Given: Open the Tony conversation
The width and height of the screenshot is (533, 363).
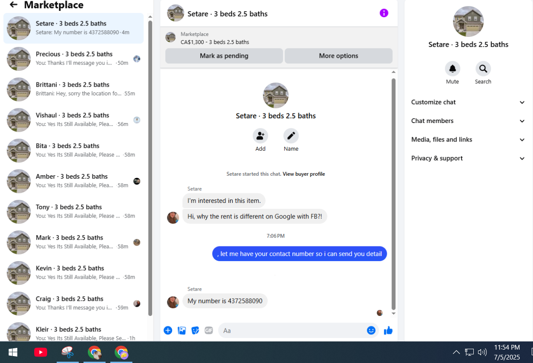Looking at the screenshot, I should coord(74,212).
